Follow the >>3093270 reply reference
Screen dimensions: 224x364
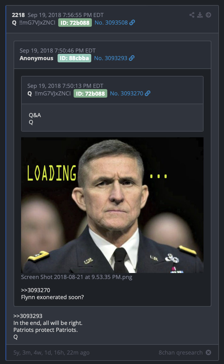coord(36,290)
